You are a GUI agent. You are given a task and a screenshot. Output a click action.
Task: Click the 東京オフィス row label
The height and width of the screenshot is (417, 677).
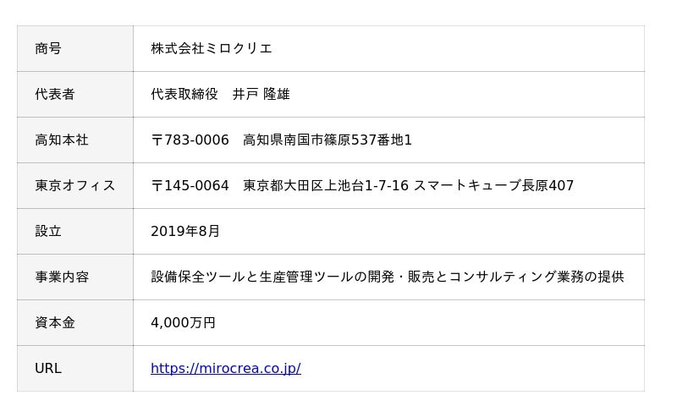tap(74, 185)
